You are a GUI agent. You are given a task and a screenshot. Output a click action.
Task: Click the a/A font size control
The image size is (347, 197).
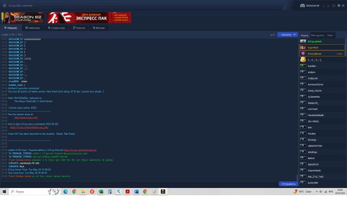pos(272,35)
